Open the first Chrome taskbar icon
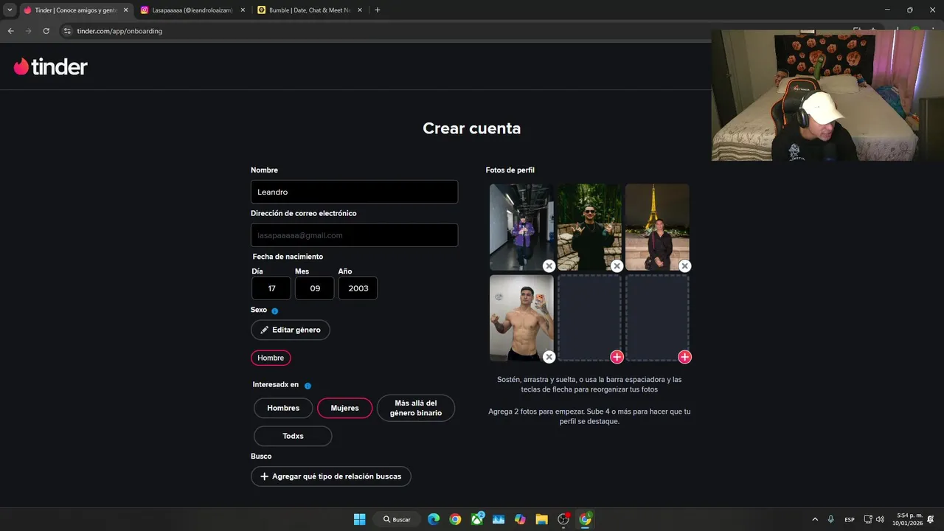 pyautogui.click(x=455, y=519)
